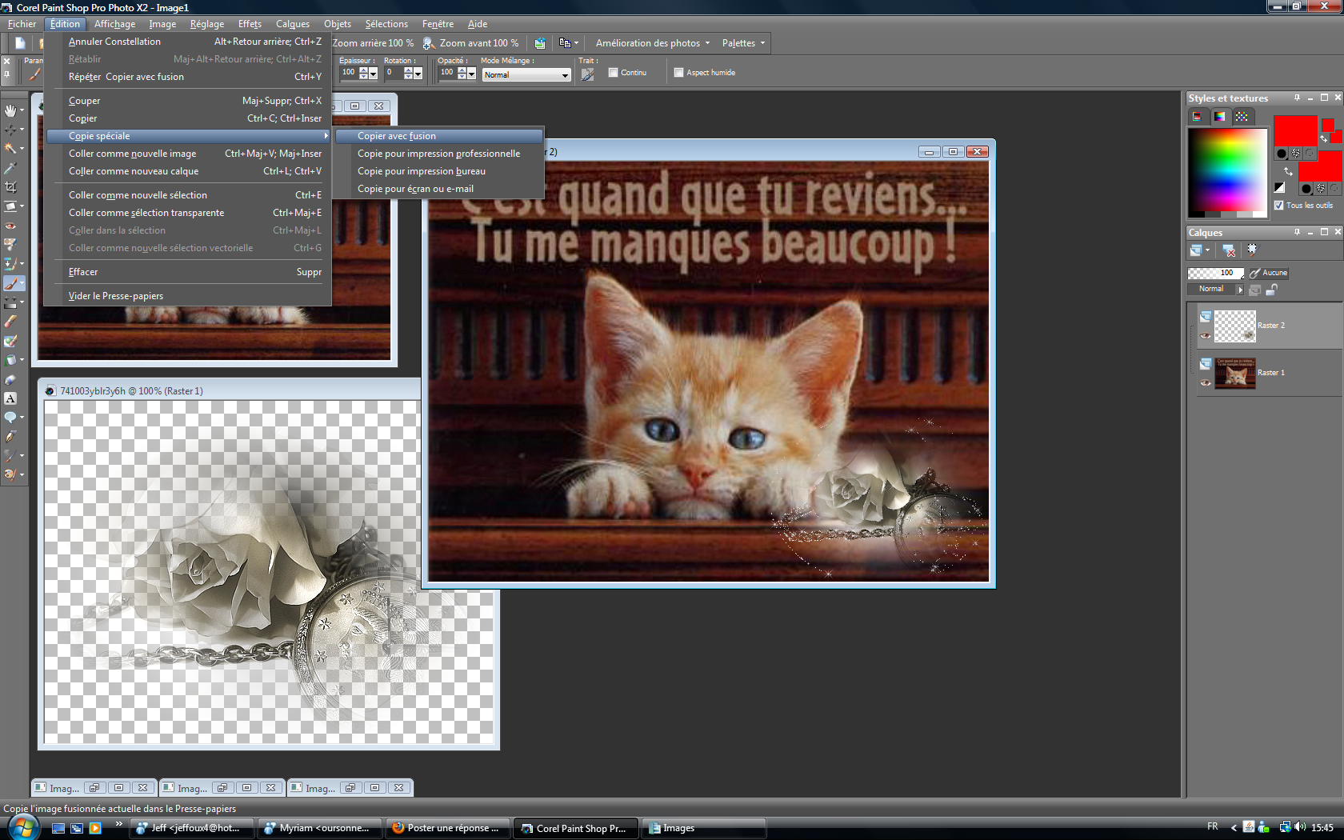Select the Text tool
1344x840 pixels.
10,398
